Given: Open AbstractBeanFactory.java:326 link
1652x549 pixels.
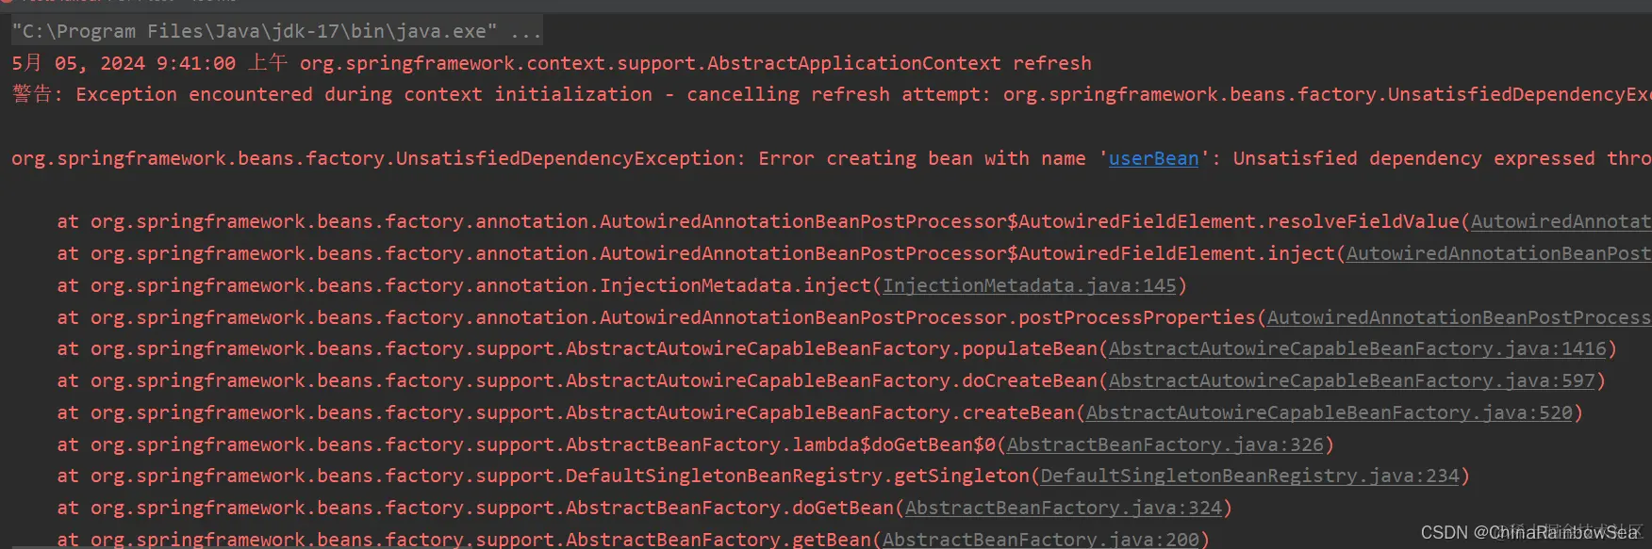Looking at the screenshot, I should click(1165, 444).
